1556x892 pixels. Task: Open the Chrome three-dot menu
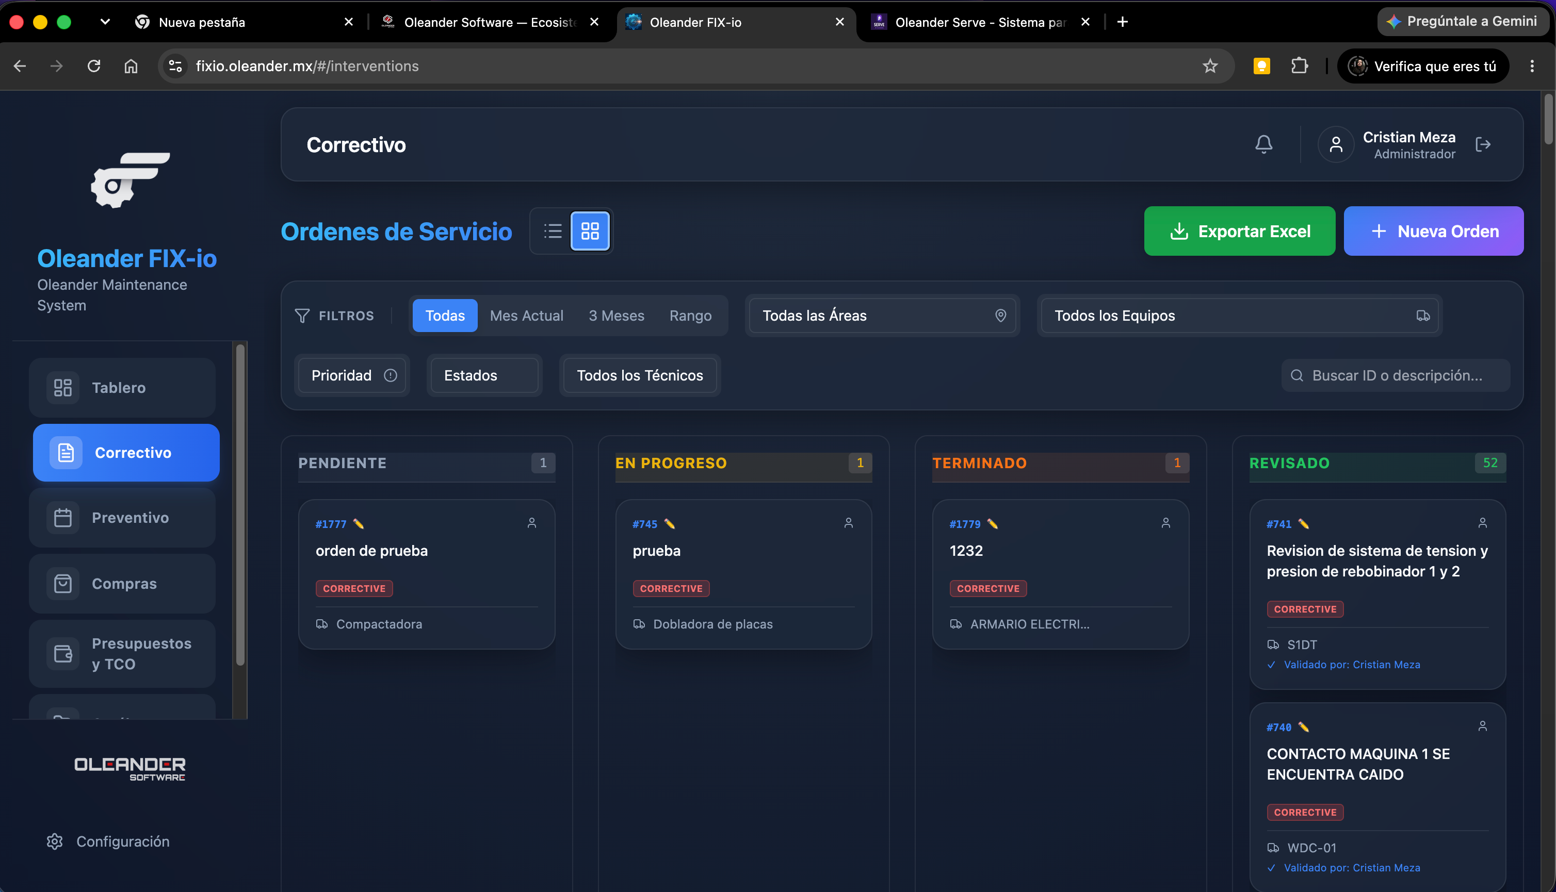click(x=1531, y=66)
